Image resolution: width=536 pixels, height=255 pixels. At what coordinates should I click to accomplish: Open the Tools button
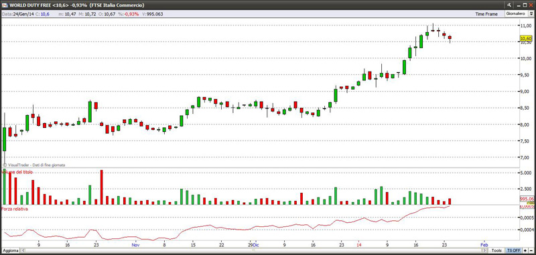(x=496, y=250)
